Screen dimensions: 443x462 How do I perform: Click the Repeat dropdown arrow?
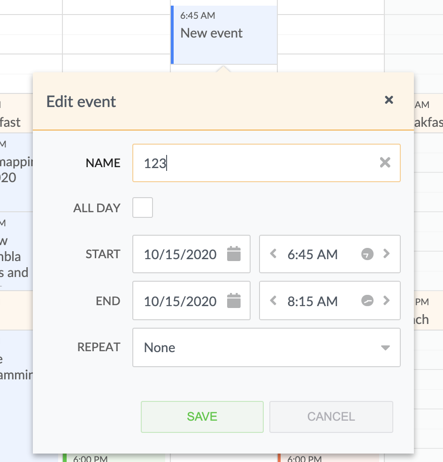click(x=385, y=347)
